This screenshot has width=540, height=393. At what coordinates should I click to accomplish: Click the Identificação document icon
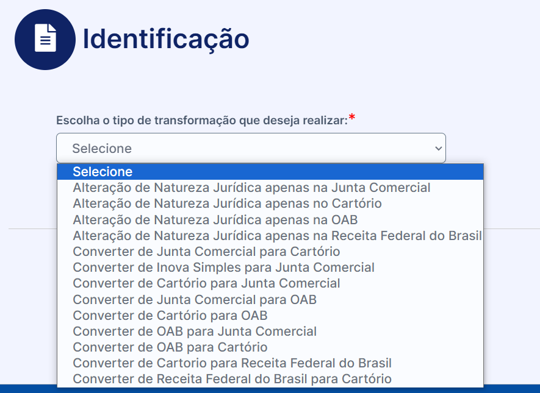click(x=45, y=40)
